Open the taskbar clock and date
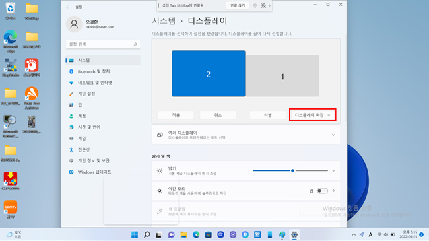The height and width of the screenshot is (241, 429). click(x=408, y=234)
